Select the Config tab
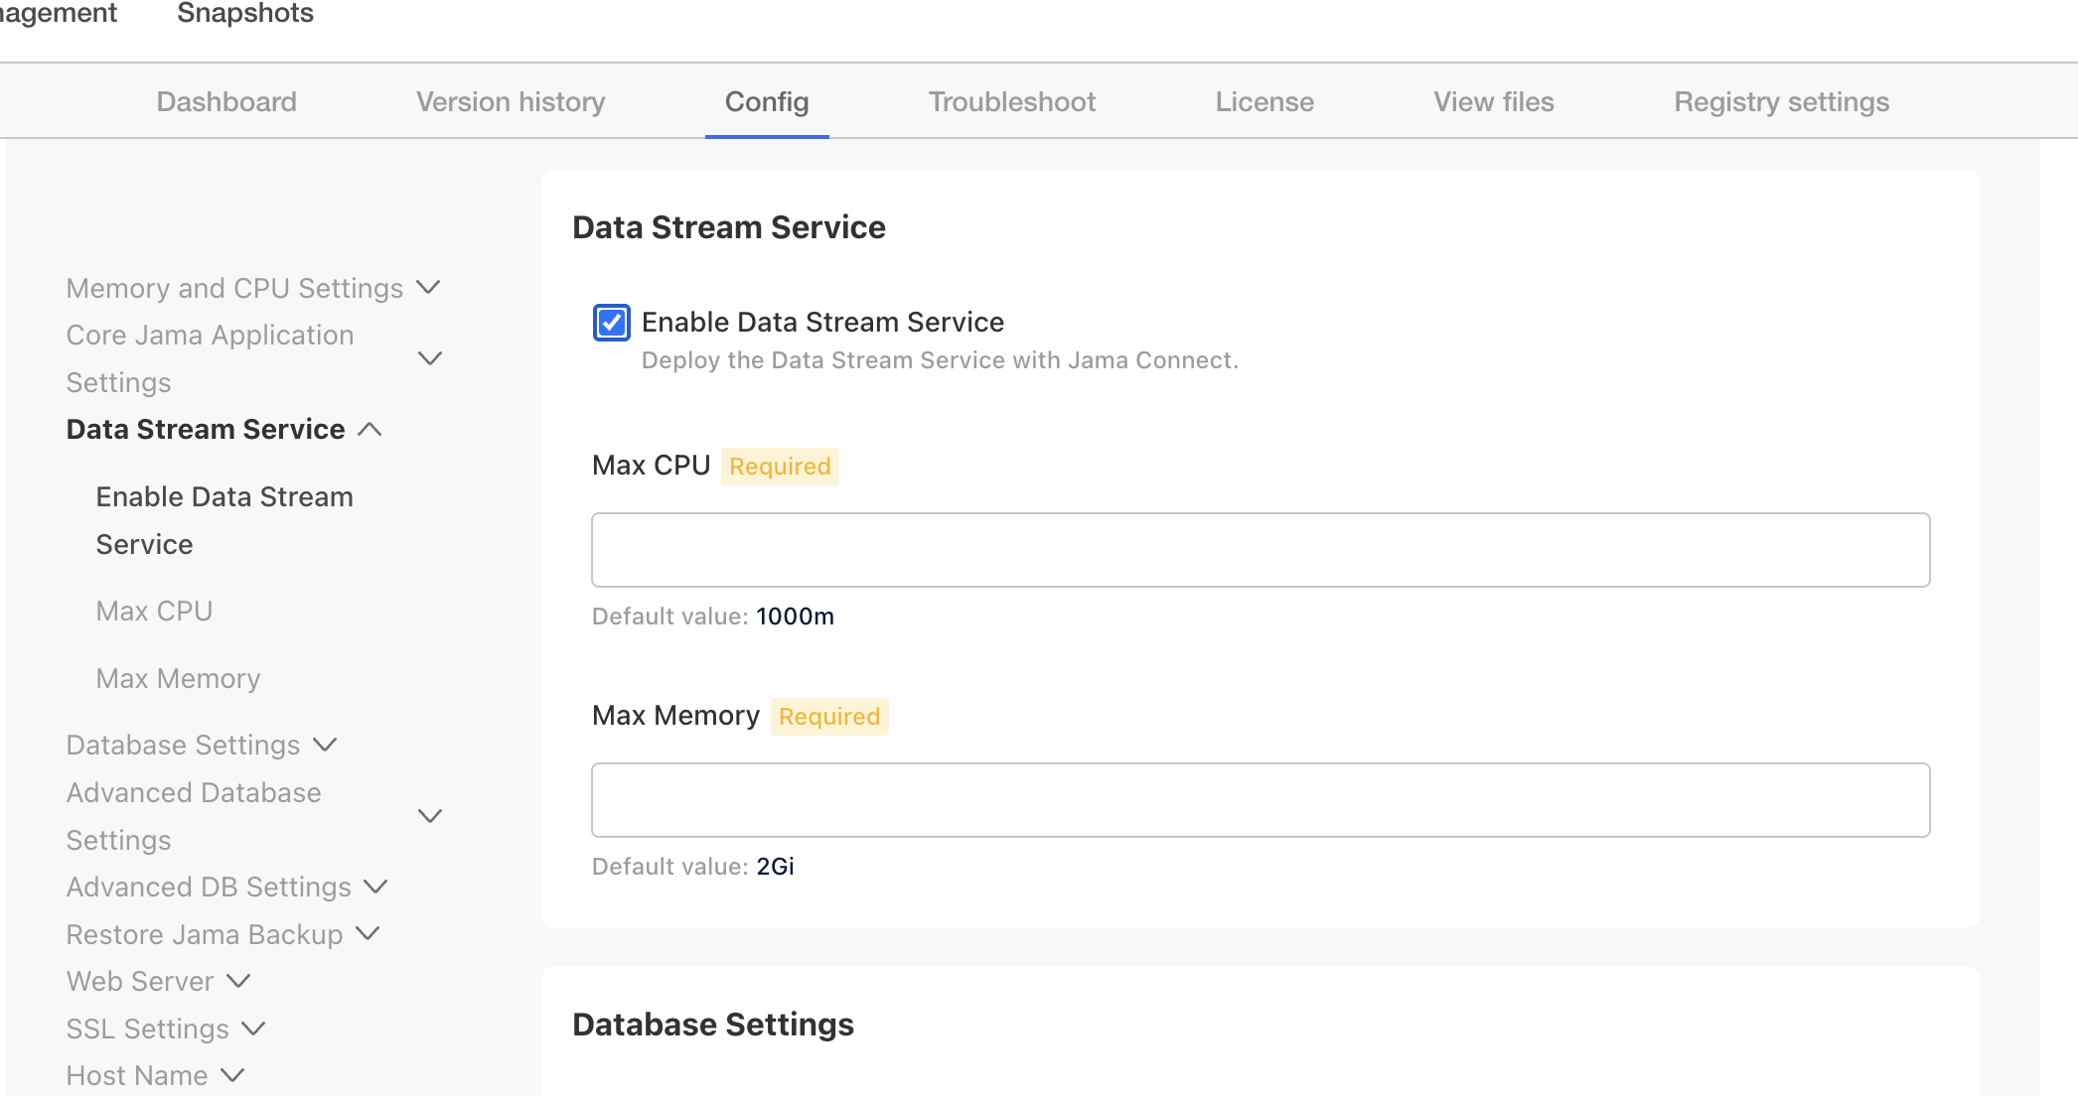Image resolution: width=2078 pixels, height=1096 pixels. (767, 101)
